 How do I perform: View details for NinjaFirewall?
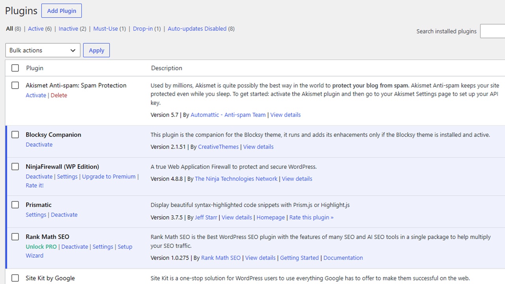pos(297,179)
